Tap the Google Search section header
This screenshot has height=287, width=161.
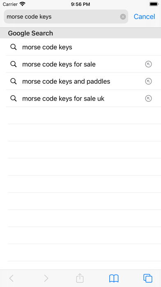point(80,33)
